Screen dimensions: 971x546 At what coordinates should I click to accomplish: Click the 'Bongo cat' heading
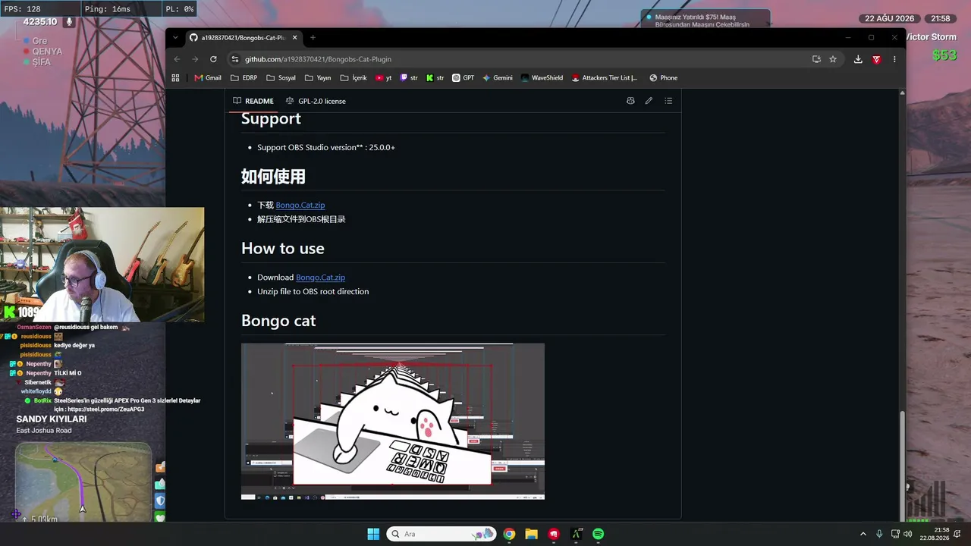pyautogui.click(x=278, y=321)
